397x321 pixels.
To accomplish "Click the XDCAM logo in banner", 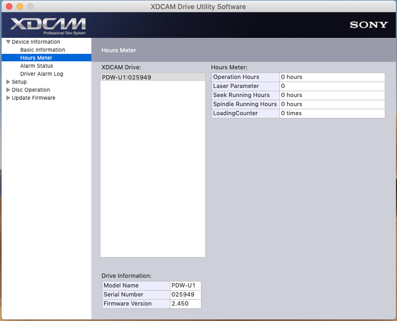I will [x=48, y=26].
